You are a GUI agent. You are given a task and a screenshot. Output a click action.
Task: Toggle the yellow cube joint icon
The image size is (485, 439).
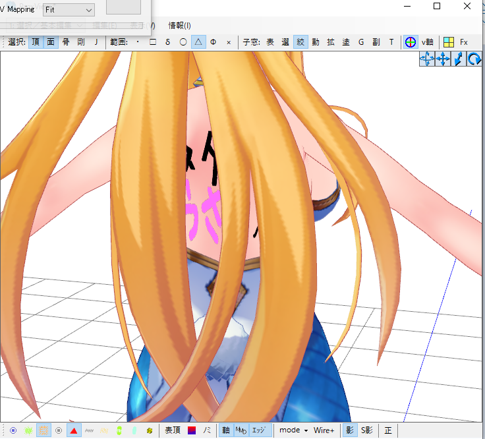(x=150, y=430)
